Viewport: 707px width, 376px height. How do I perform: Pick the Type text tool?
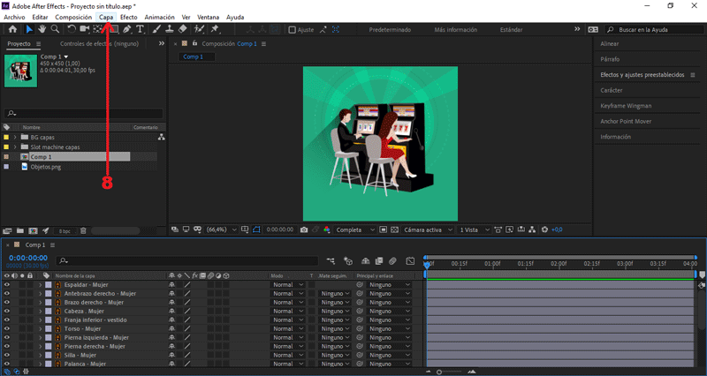point(141,29)
